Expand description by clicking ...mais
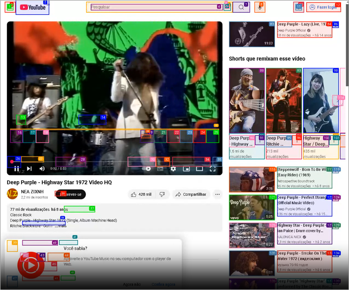The height and width of the screenshot is (290, 349). click(x=61, y=226)
